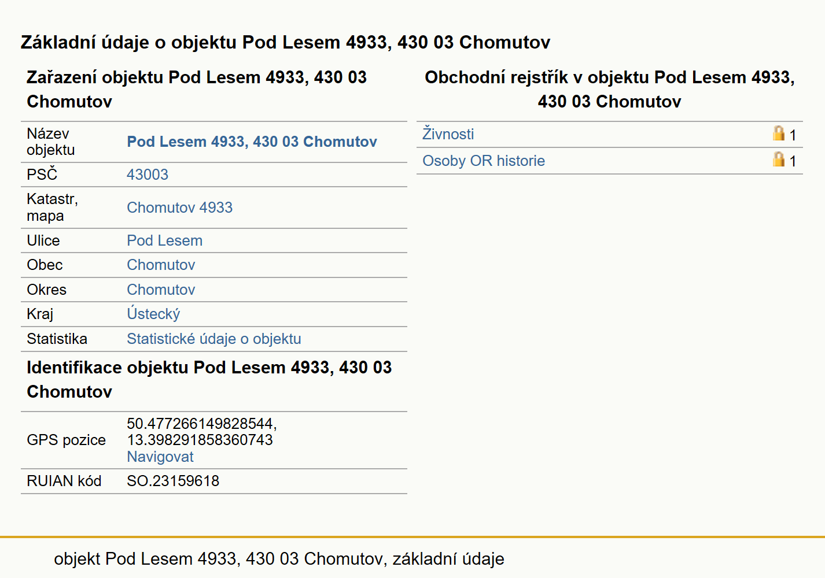
Task: Open the Živnosti link
Action: click(448, 134)
